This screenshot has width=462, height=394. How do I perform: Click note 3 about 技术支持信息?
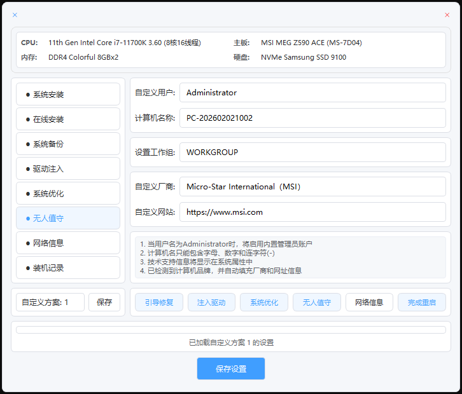coord(196,262)
